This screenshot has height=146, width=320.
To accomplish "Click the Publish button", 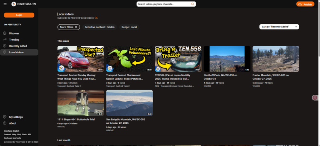I will pos(305,4).
